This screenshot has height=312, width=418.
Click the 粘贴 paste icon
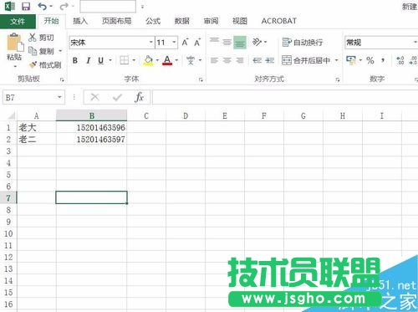pyautogui.click(x=14, y=43)
